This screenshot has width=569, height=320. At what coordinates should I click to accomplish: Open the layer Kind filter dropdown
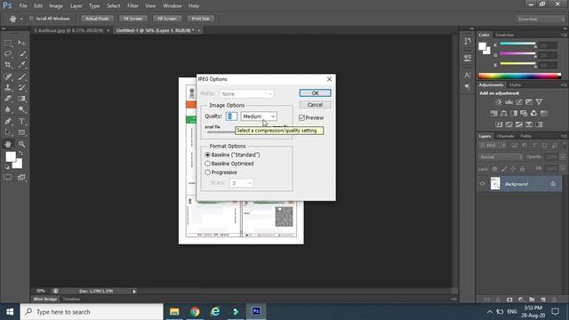(x=493, y=146)
